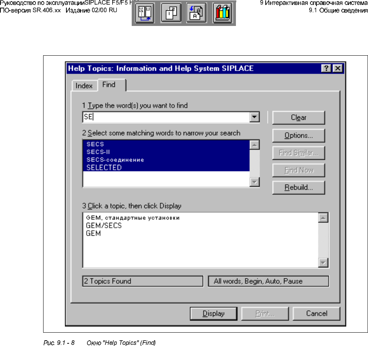Click the Rebuild... button
This screenshot has height=346, width=368.
299,187
